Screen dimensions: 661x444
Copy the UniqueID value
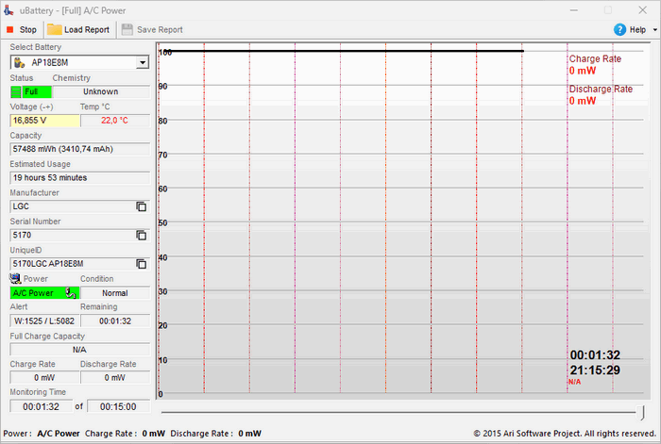tap(141, 264)
